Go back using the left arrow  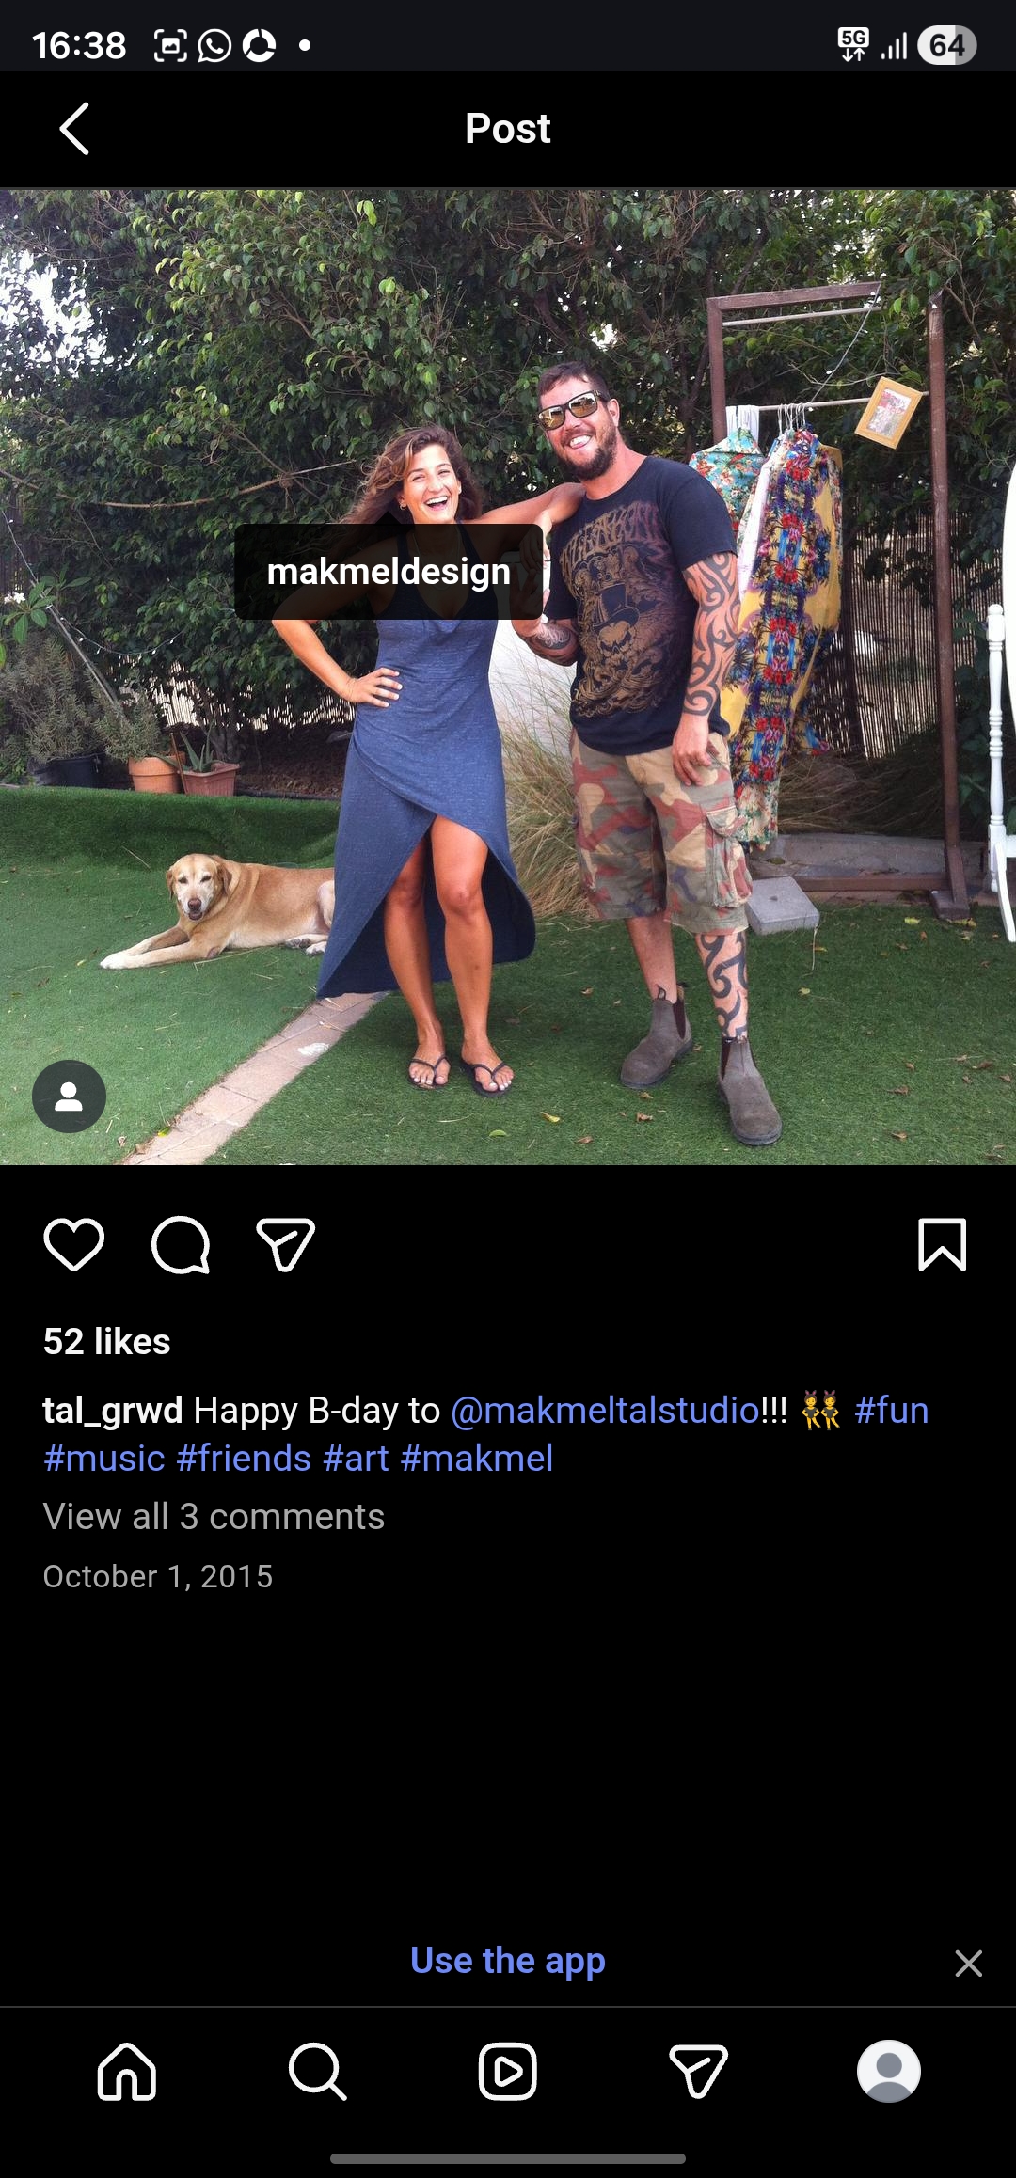point(74,129)
